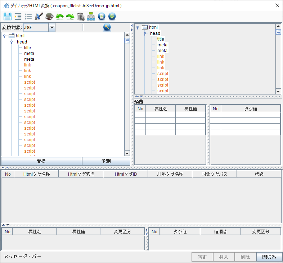Click the blue document play icon
The image size is (283, 263).
pos(102,17)
